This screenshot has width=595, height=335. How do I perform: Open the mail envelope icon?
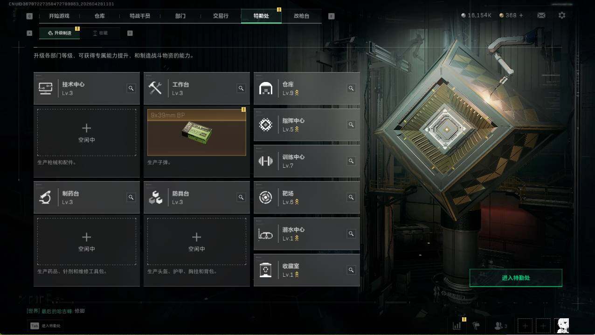541,15
